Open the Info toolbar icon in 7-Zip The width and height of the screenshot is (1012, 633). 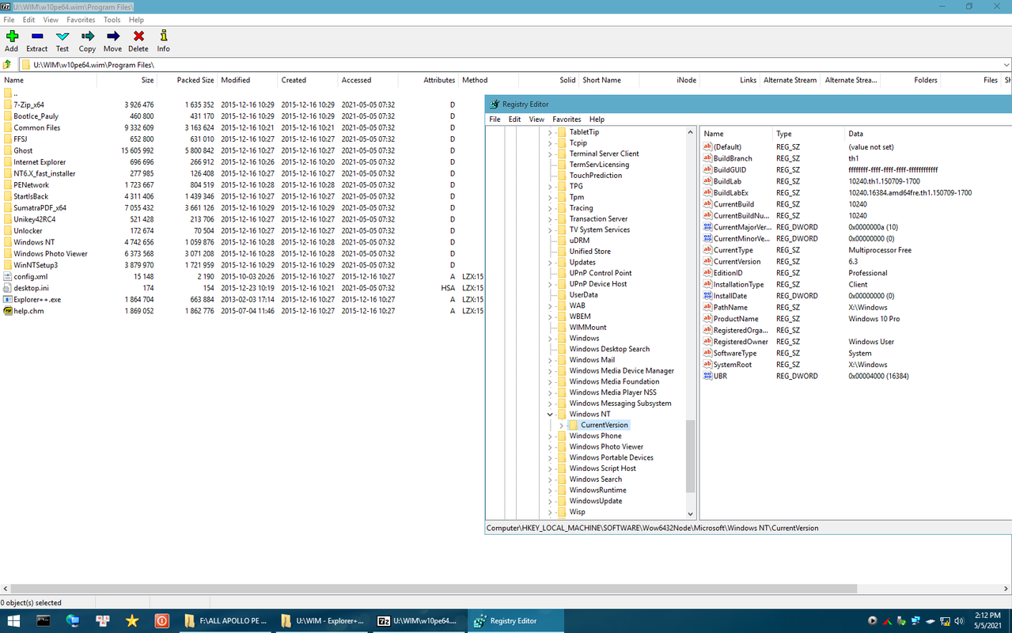(163, 36)
